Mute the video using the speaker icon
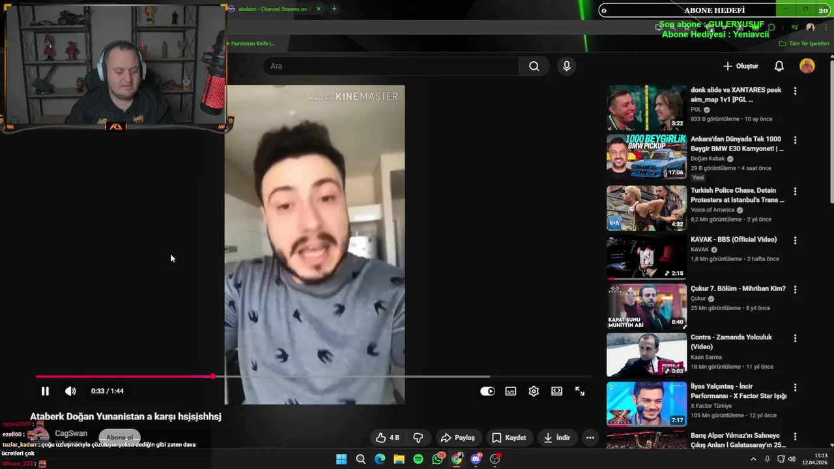Screen dimensions: 834x469 (70, 391)
